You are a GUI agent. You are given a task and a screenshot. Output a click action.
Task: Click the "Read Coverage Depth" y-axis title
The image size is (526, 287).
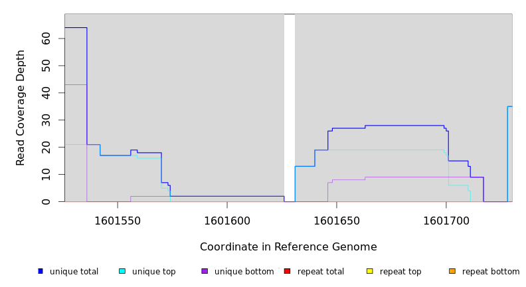pos(21,108)
